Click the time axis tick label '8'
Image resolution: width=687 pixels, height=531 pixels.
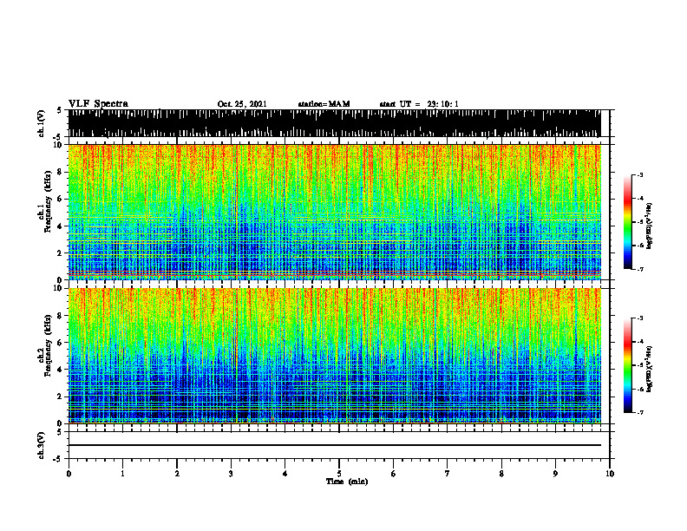[x=501, y=474]
